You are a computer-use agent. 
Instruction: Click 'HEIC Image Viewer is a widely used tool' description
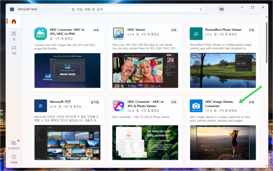220,119
